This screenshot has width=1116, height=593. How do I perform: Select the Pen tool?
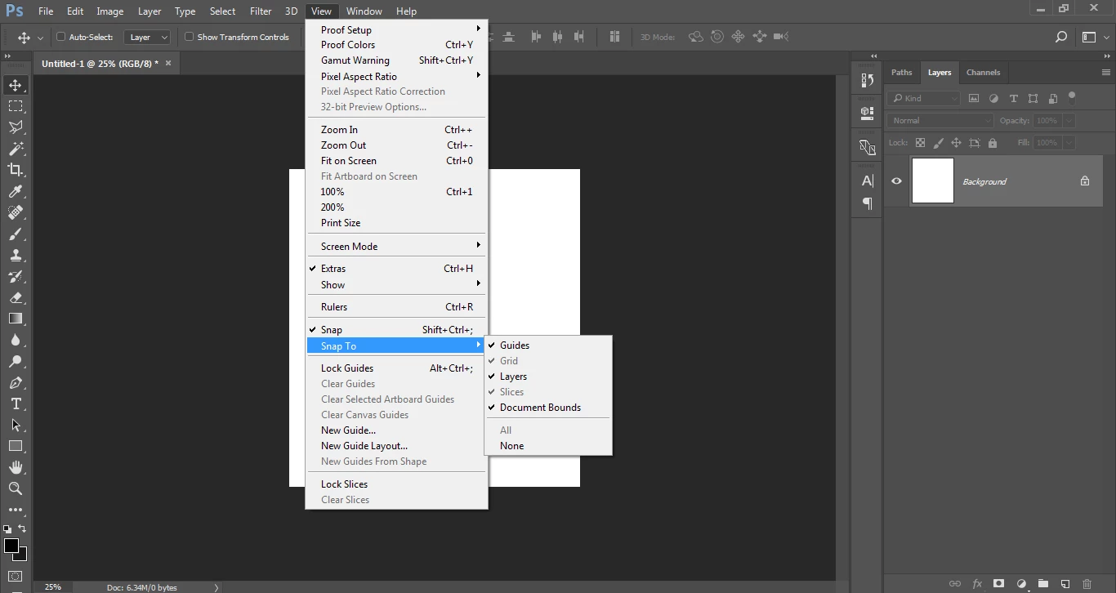[16, 382]
